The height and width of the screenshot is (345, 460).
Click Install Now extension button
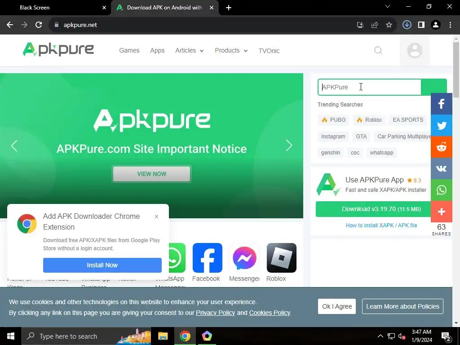click(102, 265)
